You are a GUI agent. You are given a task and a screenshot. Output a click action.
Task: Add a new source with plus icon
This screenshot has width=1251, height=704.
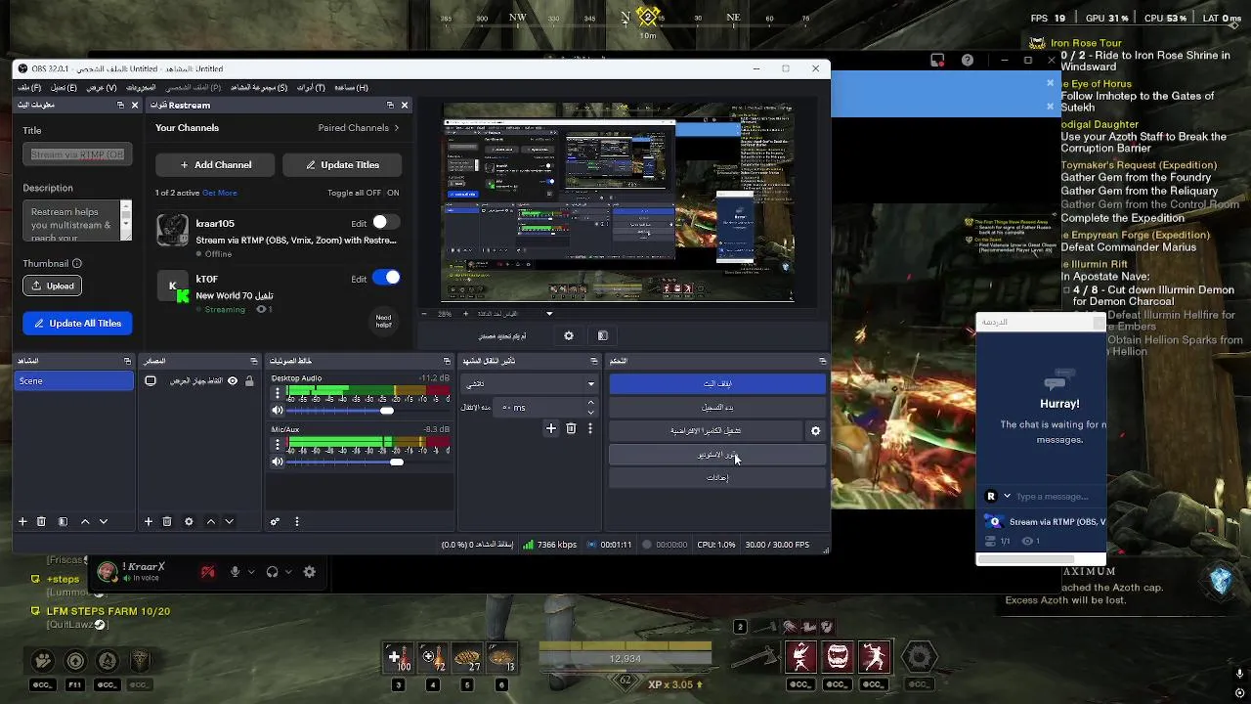click(149, 521)
